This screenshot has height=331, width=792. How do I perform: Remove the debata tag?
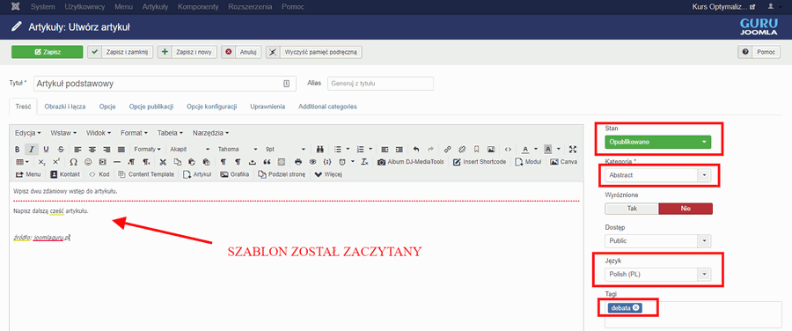click(636, 308)
